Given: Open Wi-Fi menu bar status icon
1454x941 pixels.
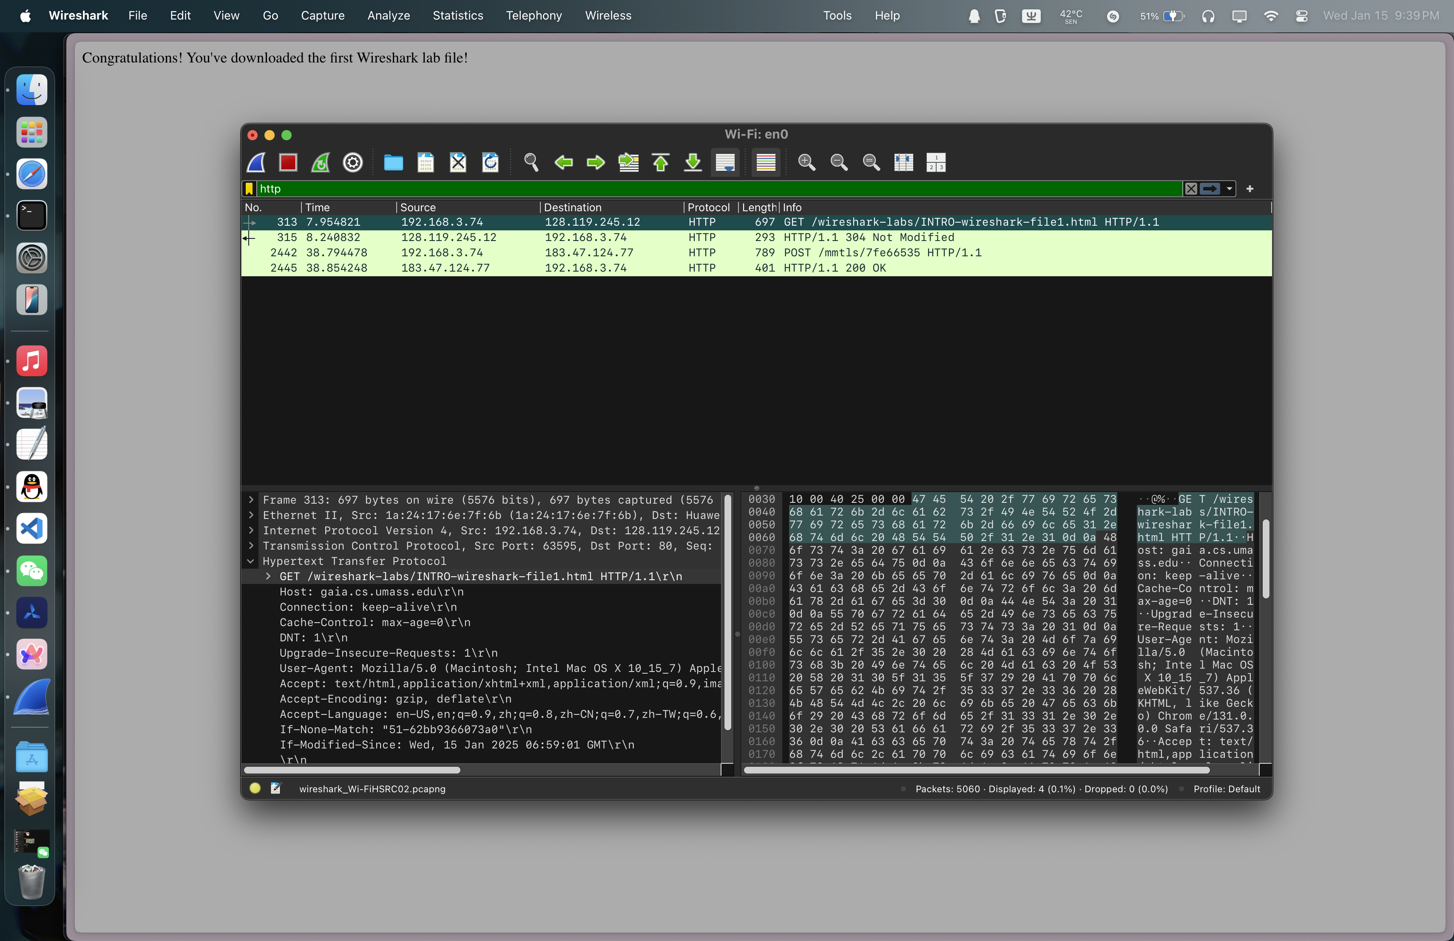Looking at the screenshot, I should coord(1271,16).
